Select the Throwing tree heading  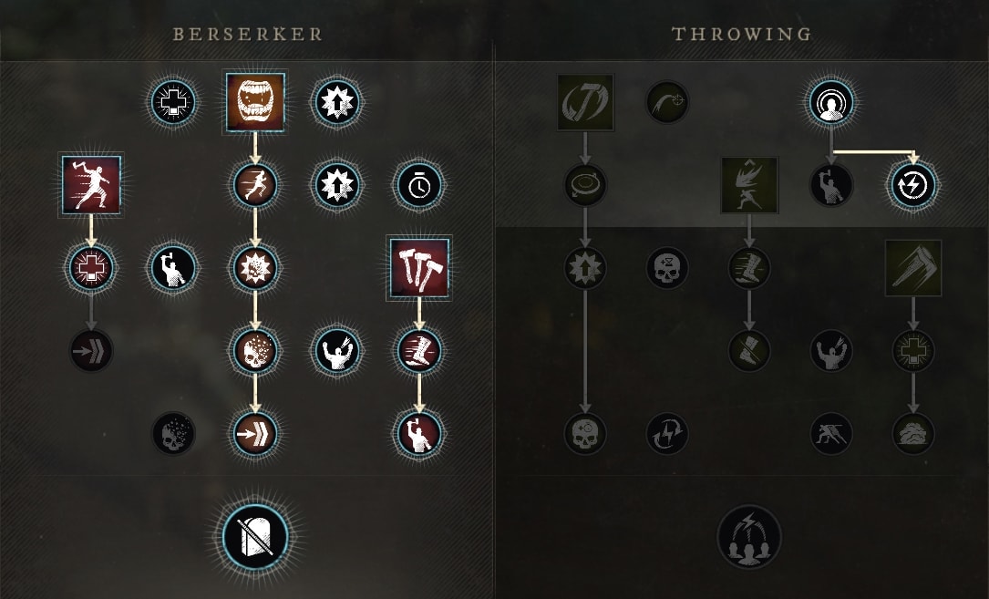742,34
